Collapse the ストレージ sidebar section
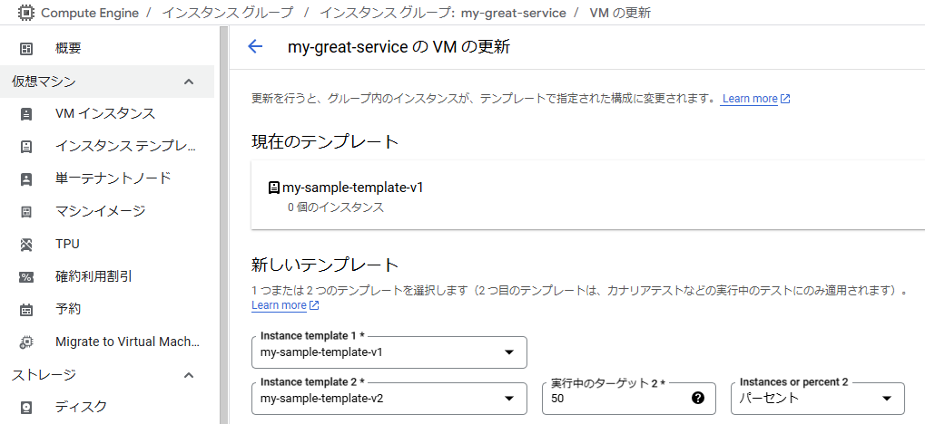Screen dimensions: 925x424 pyautogui.click(x=189, y=375)
